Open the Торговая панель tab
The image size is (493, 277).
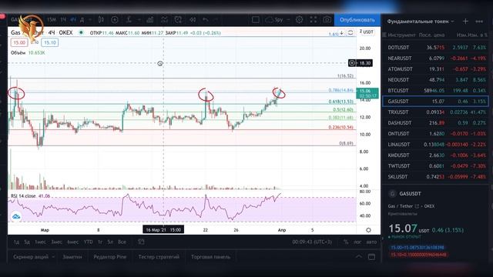coord(210,257)
